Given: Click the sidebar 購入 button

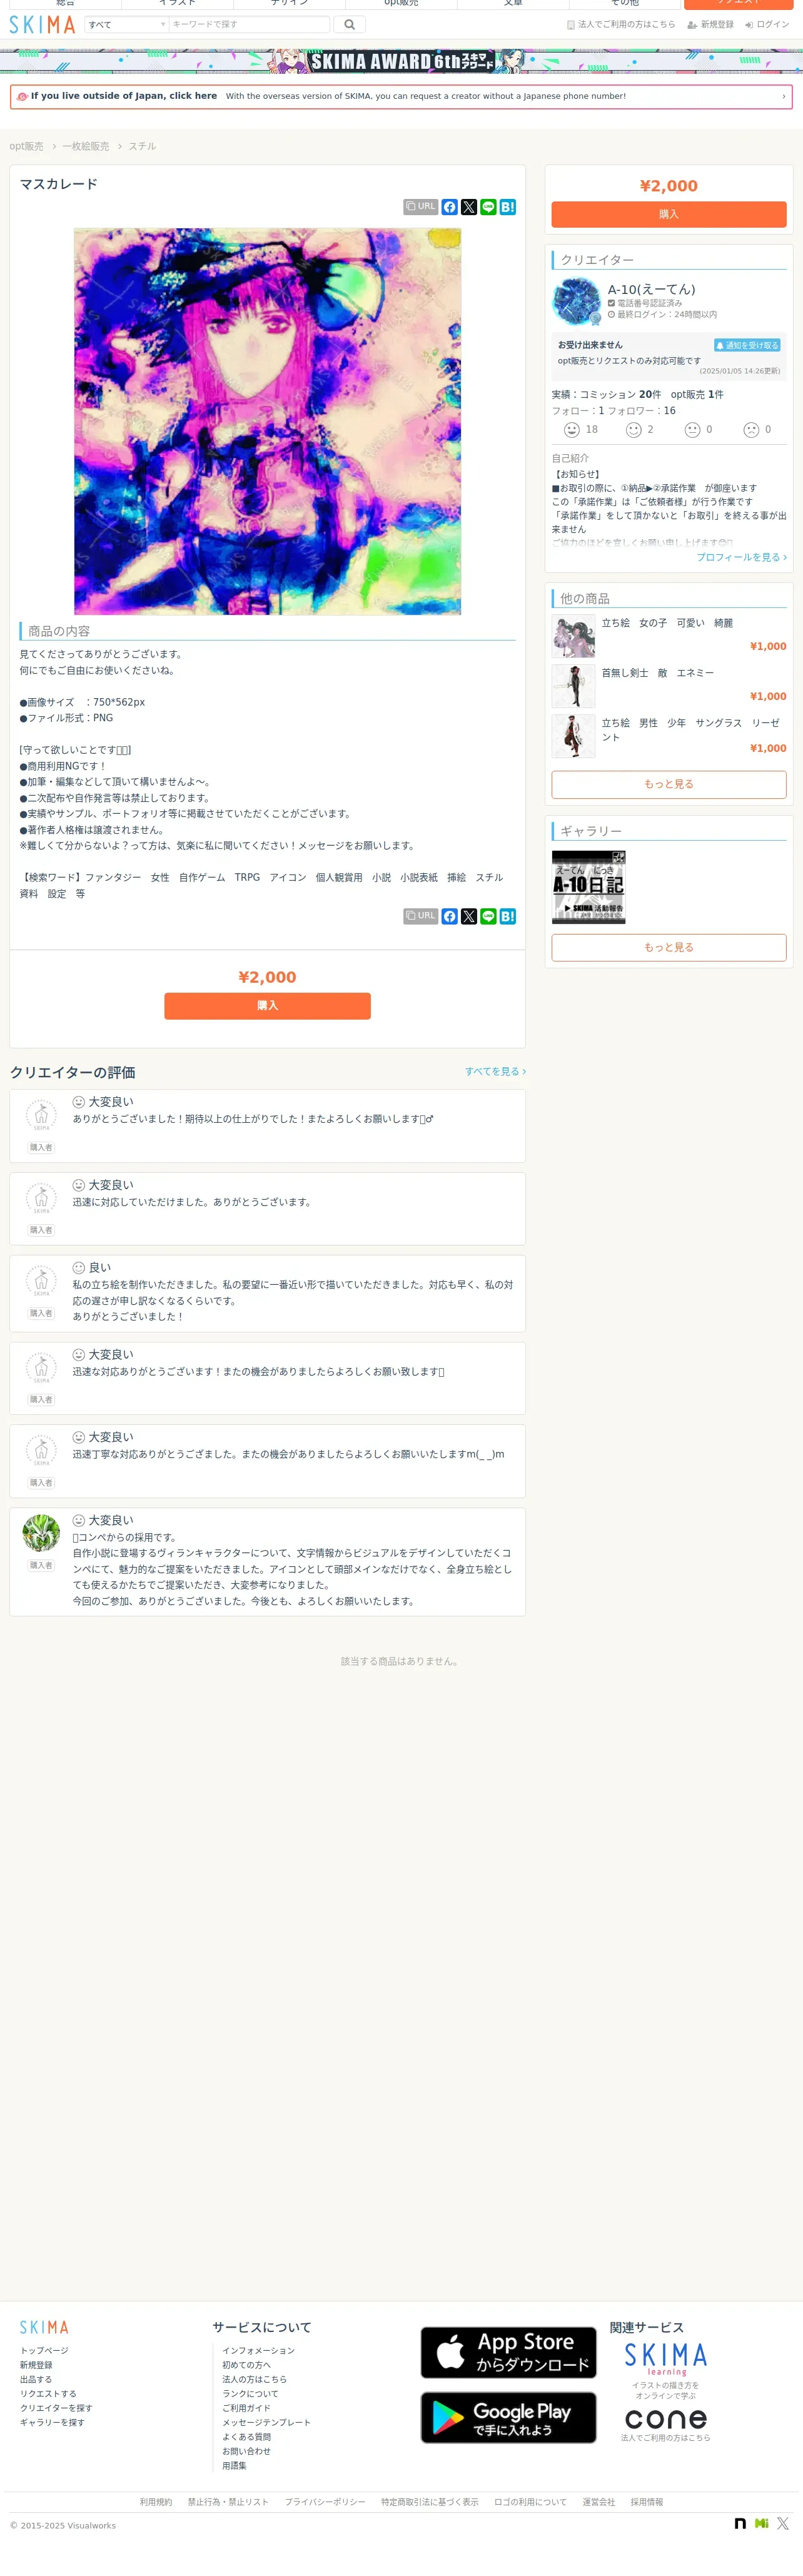Looking at the screenshot, I should pos(669,214).
